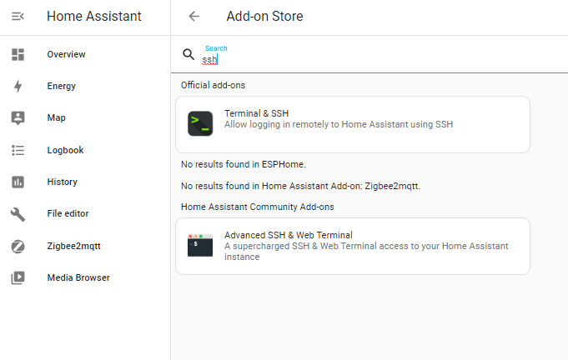568x360 pixels.
Task: Click the Zigbee2mqtt sidebar icon
Action: point(18,246)
